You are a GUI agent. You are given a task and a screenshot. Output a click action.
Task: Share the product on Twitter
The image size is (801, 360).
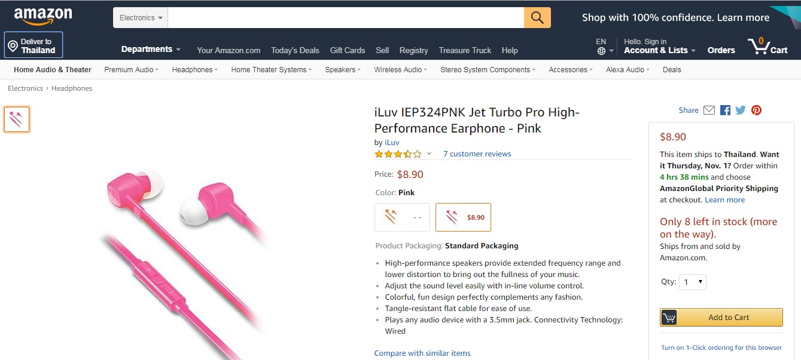[740, 110]
